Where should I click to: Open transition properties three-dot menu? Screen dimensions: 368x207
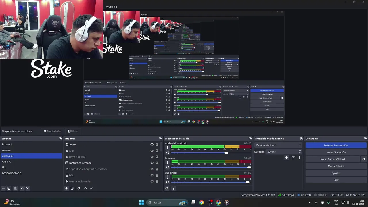click(300, 158)
